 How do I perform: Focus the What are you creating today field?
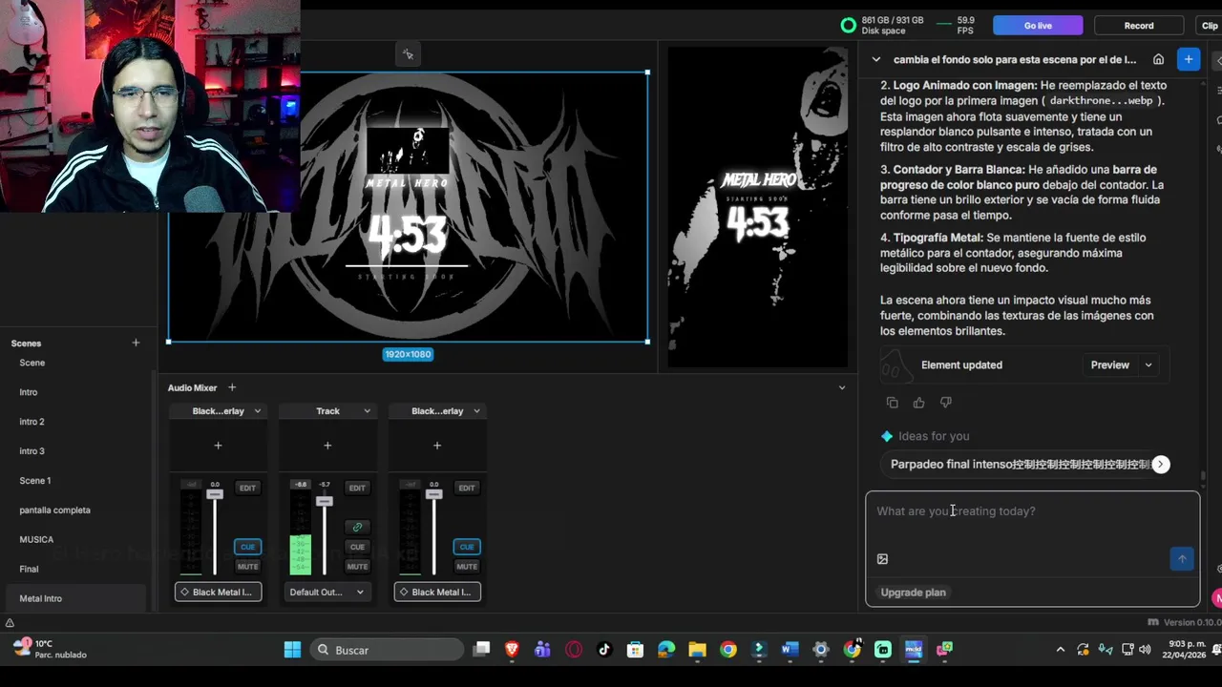pyautogui.click(x=1032, y=511)
